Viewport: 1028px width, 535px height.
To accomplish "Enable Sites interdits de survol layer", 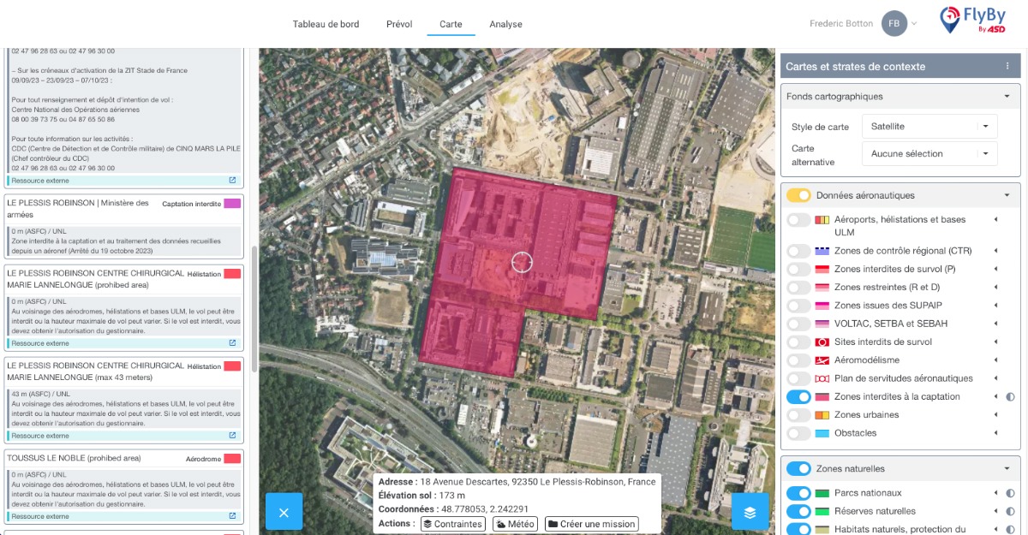I will [x=798, y=342].
